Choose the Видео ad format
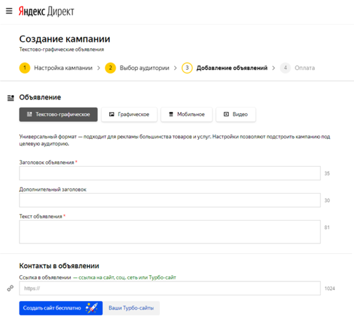Screen dimensions: 354x320 click(235, 114)
